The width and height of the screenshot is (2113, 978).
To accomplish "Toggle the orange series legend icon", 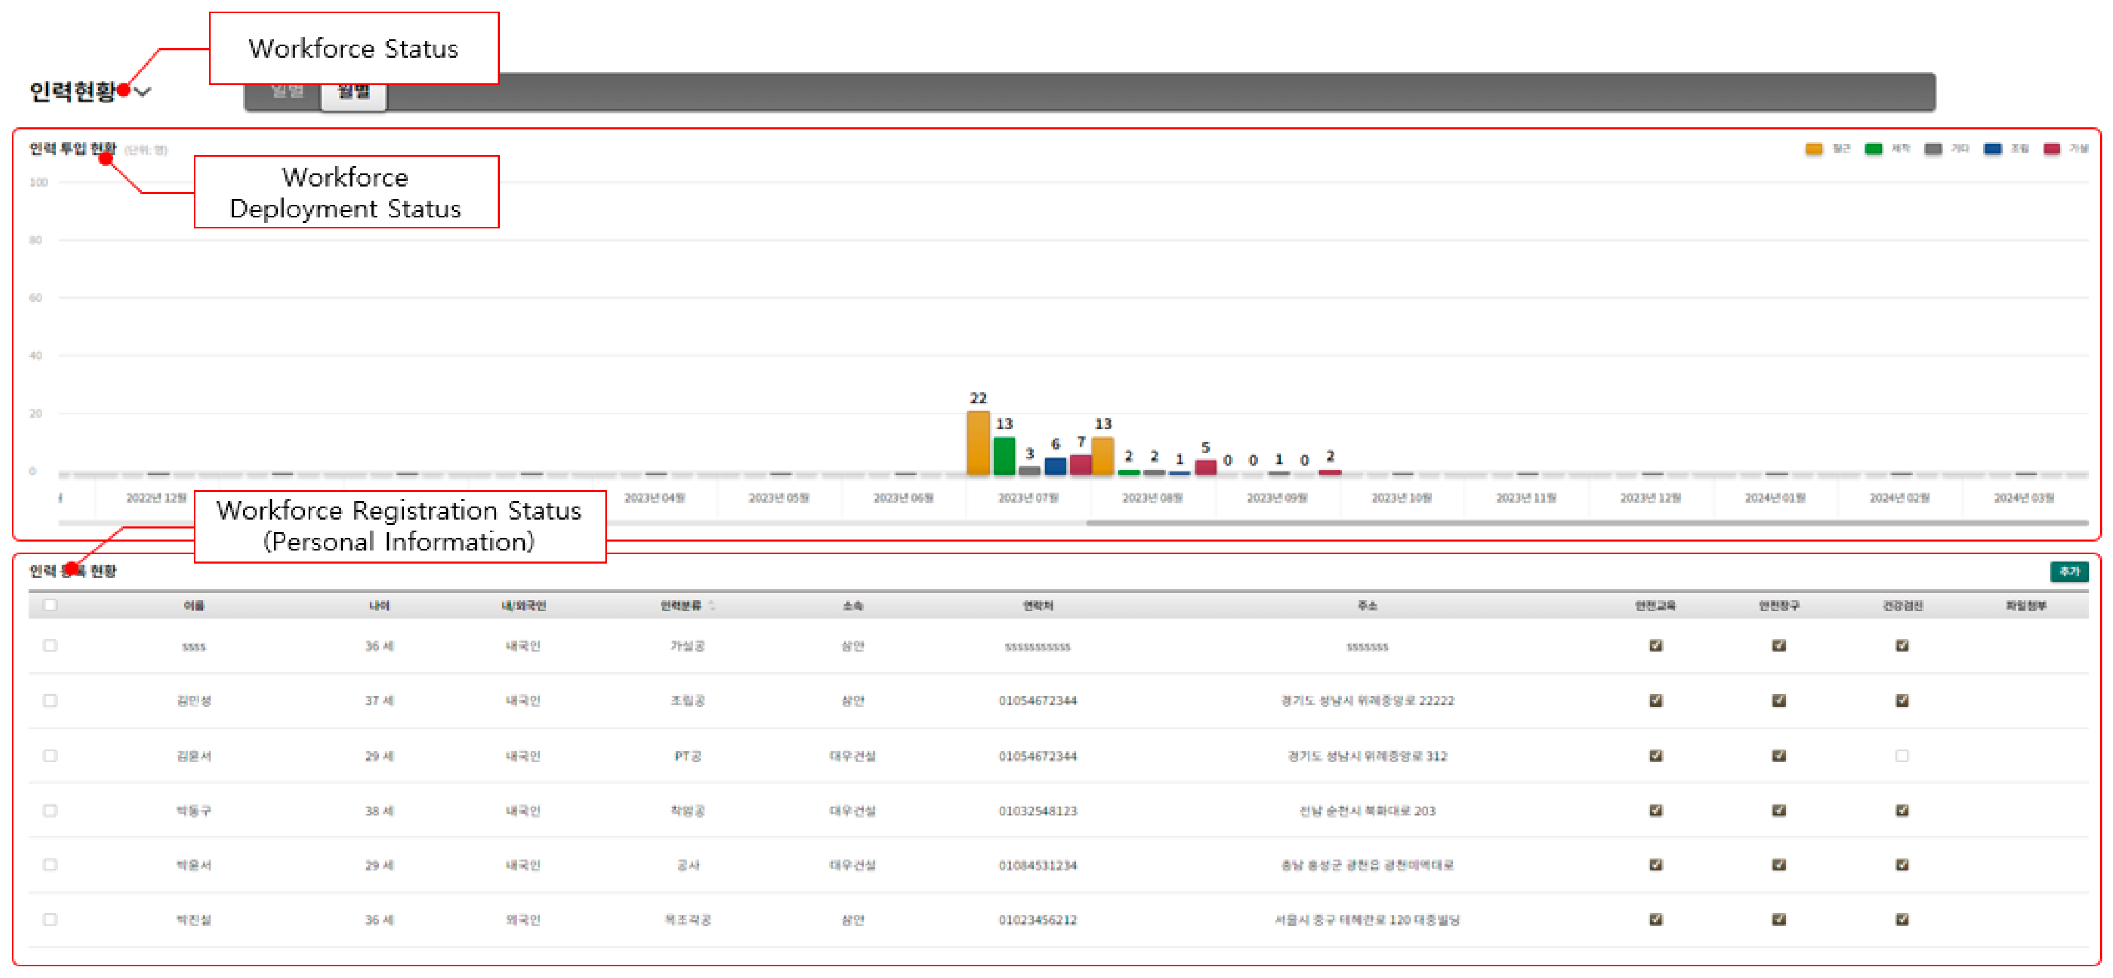I will pyautogui.click(x=1814, y=149).
